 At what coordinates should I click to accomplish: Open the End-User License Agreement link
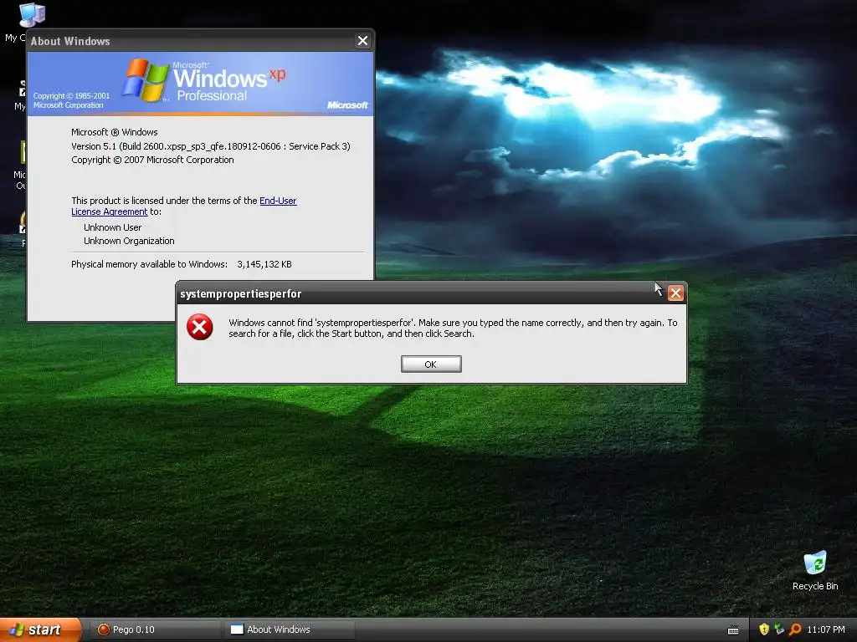183,206
